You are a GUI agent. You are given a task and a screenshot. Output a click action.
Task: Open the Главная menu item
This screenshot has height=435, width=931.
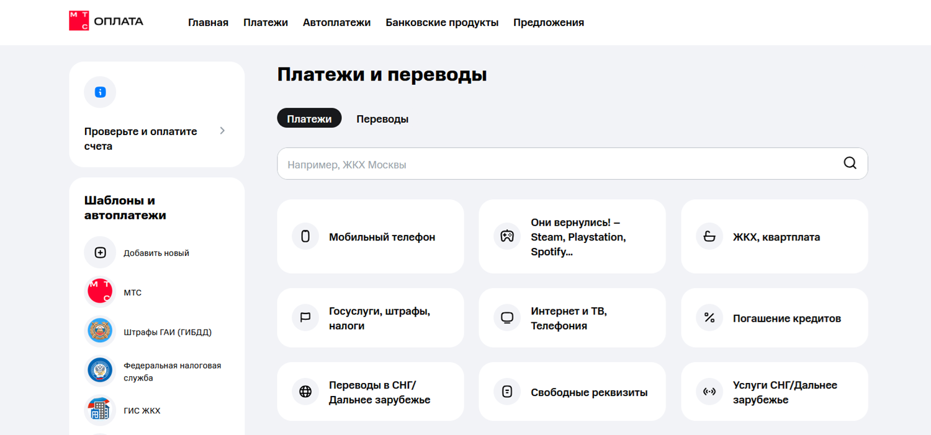(x=209, y=22)
